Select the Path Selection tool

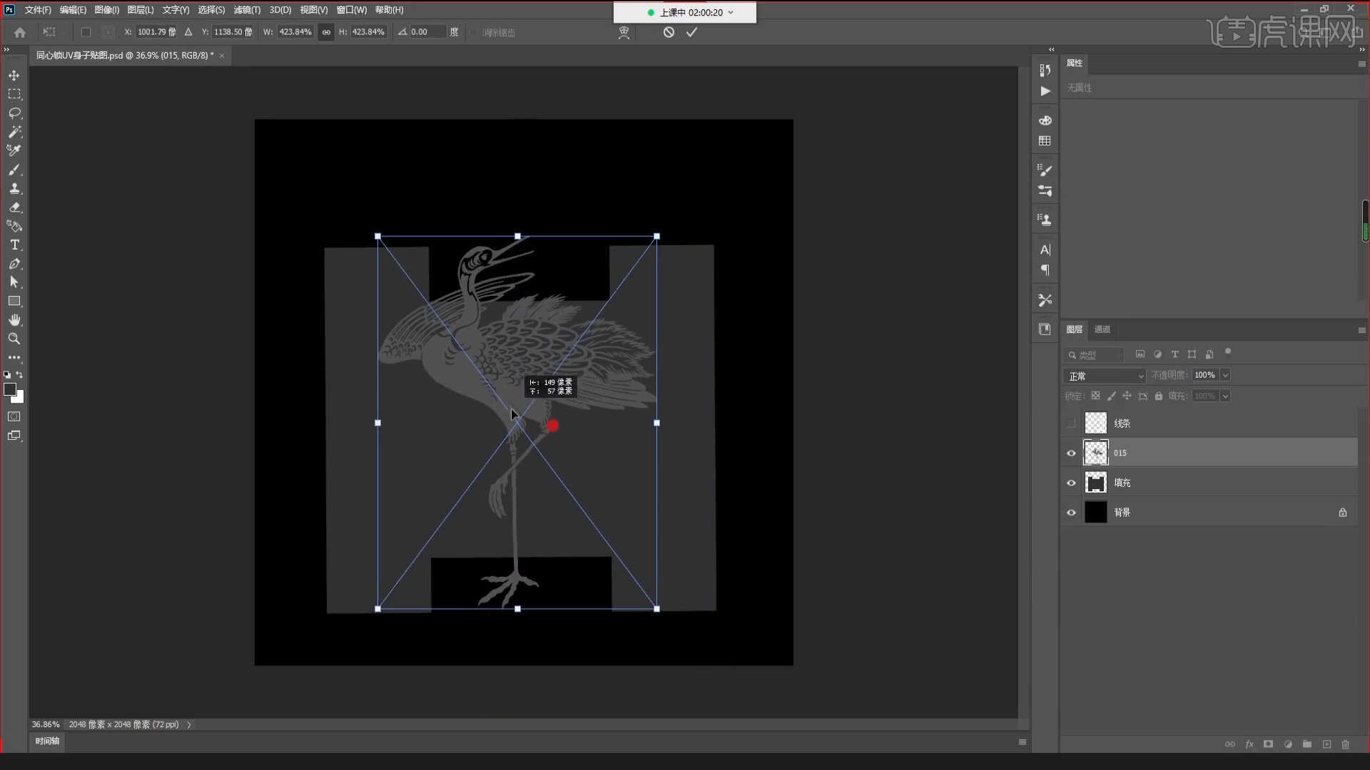click(14, 282)
